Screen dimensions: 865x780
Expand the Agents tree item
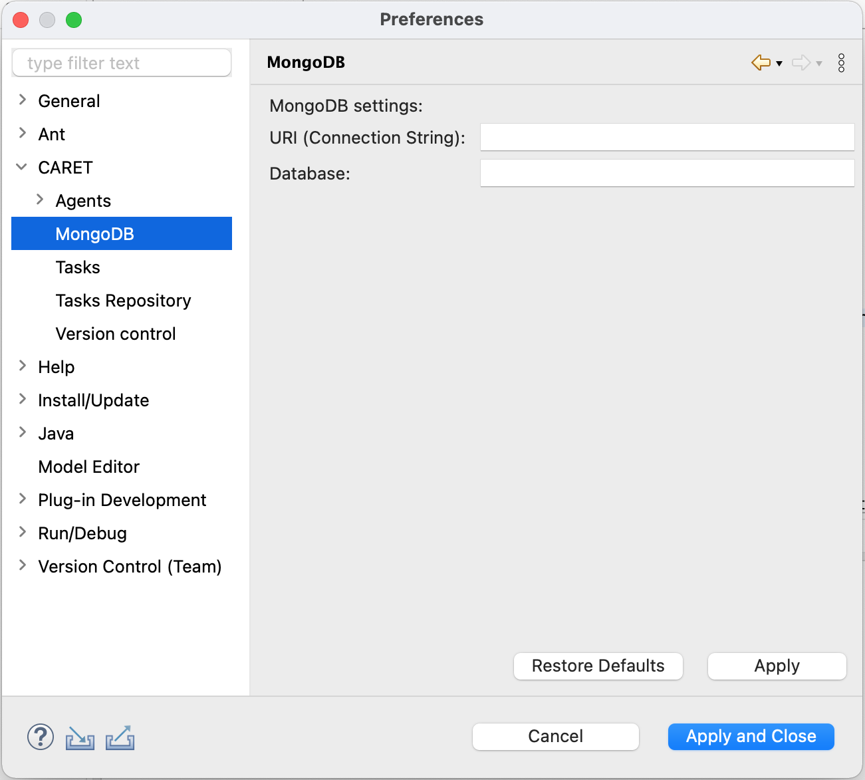pyautogui.click(x=40, y=199)
